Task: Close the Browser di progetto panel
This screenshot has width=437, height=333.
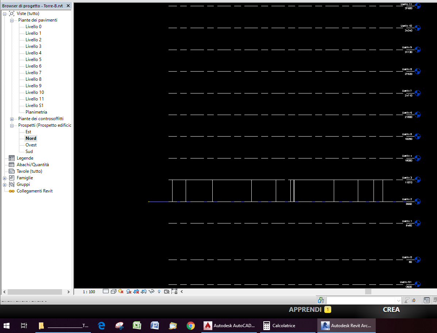Action: (x=68, y=6)
